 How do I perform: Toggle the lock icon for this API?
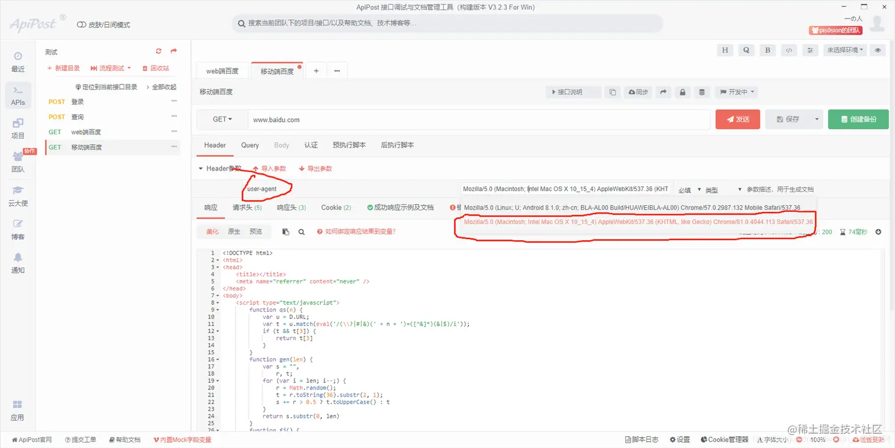(683, 92)
